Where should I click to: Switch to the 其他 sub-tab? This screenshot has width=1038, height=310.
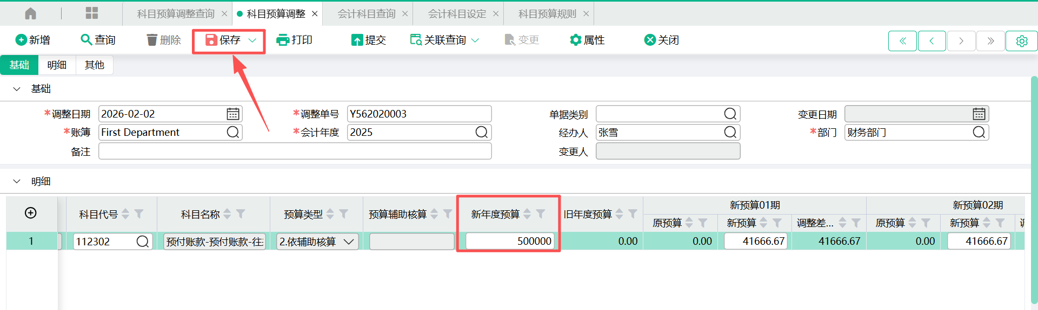tap(94, 65)
